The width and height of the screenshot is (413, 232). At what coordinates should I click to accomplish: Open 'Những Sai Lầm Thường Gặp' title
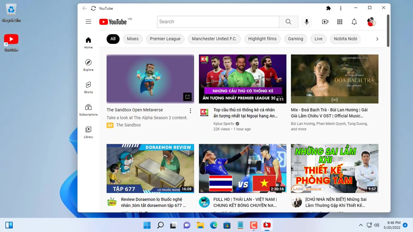tap(336, 202)
